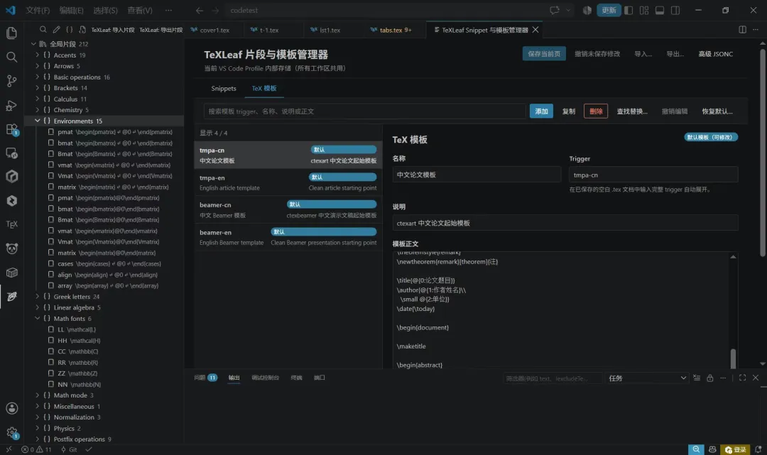Toggle the primary sidebar layout icon
The height and width of the screenshot is (455, 767).
click(x=629, y=10)
